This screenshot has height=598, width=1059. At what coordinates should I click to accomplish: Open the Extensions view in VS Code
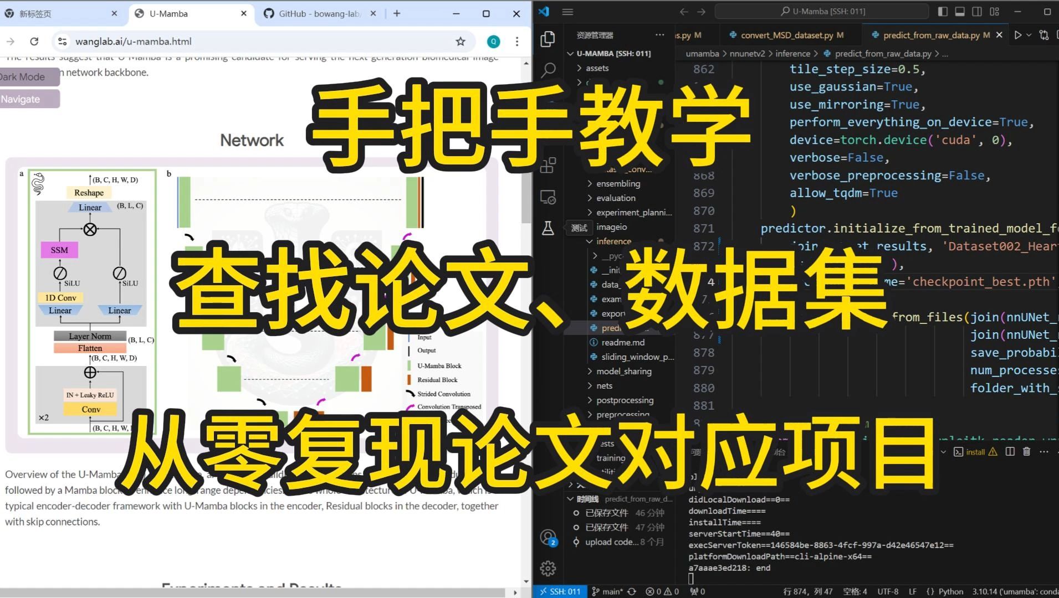[548, 165]
